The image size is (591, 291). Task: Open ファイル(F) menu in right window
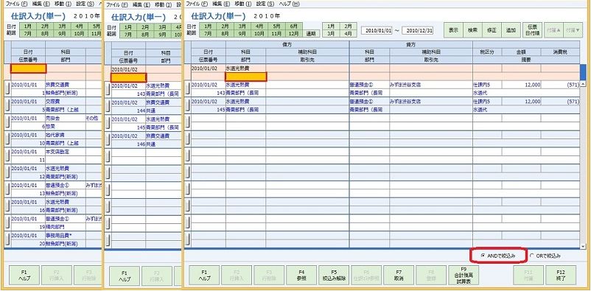[x=197, y=4]
